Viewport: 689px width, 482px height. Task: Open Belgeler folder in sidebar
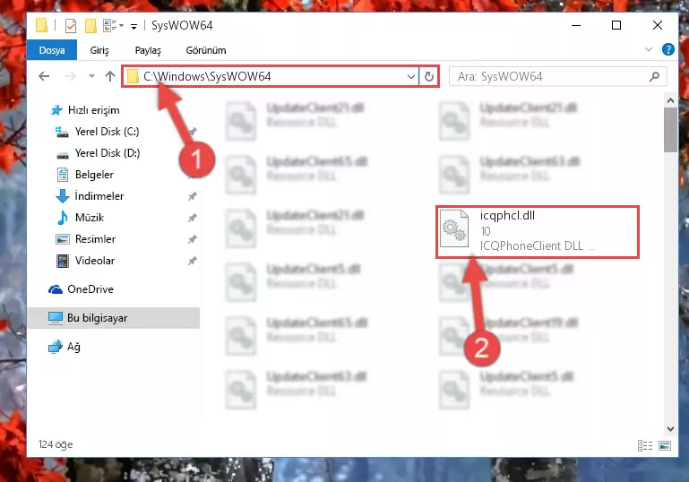coord(94,175)
